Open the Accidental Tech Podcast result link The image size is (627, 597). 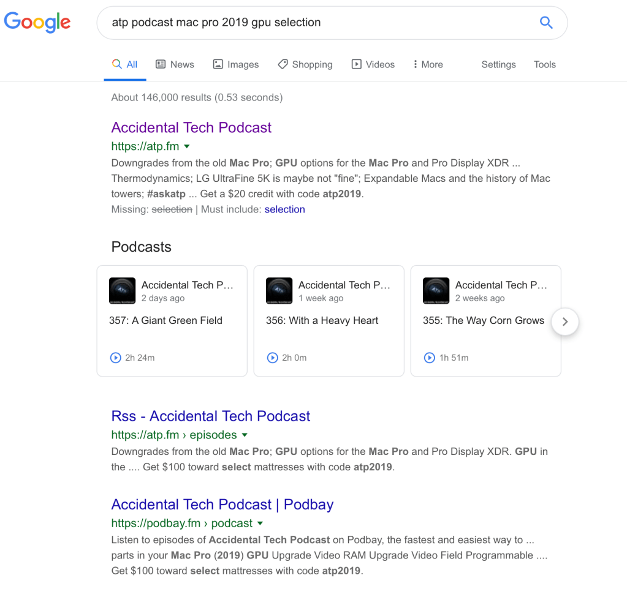(191, 127)
